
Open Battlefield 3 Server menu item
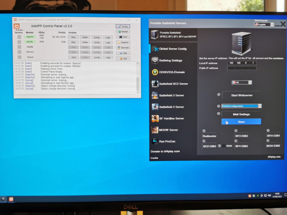(x=168, y=96)
